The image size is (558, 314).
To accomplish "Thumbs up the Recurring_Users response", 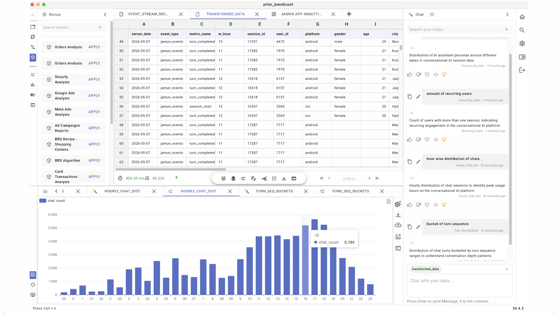I will click(409, 140).
